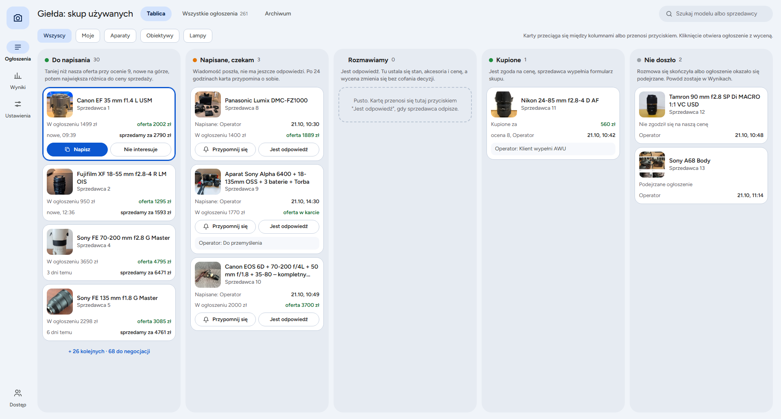The image size is (781, 419).
Task: Click the Kupione column header
Action: click(x=508, y=60)
